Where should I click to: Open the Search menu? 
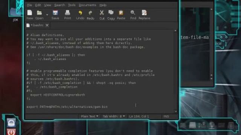[59, 5]
